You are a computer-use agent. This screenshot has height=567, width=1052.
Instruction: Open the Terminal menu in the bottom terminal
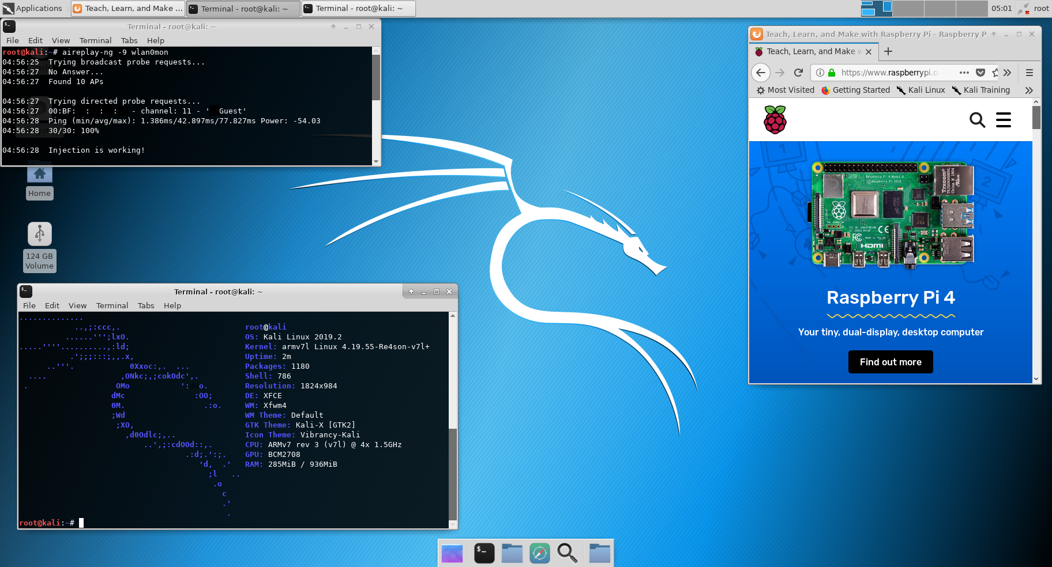tap(112, 305)
